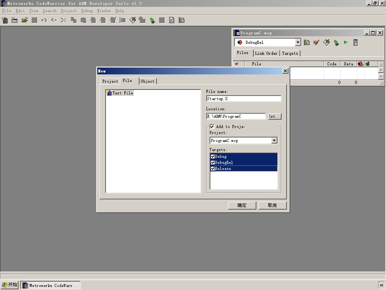Click the Metrowerks CodeWarrior taskbar button
386x290 pixels.
pos(51,285)
